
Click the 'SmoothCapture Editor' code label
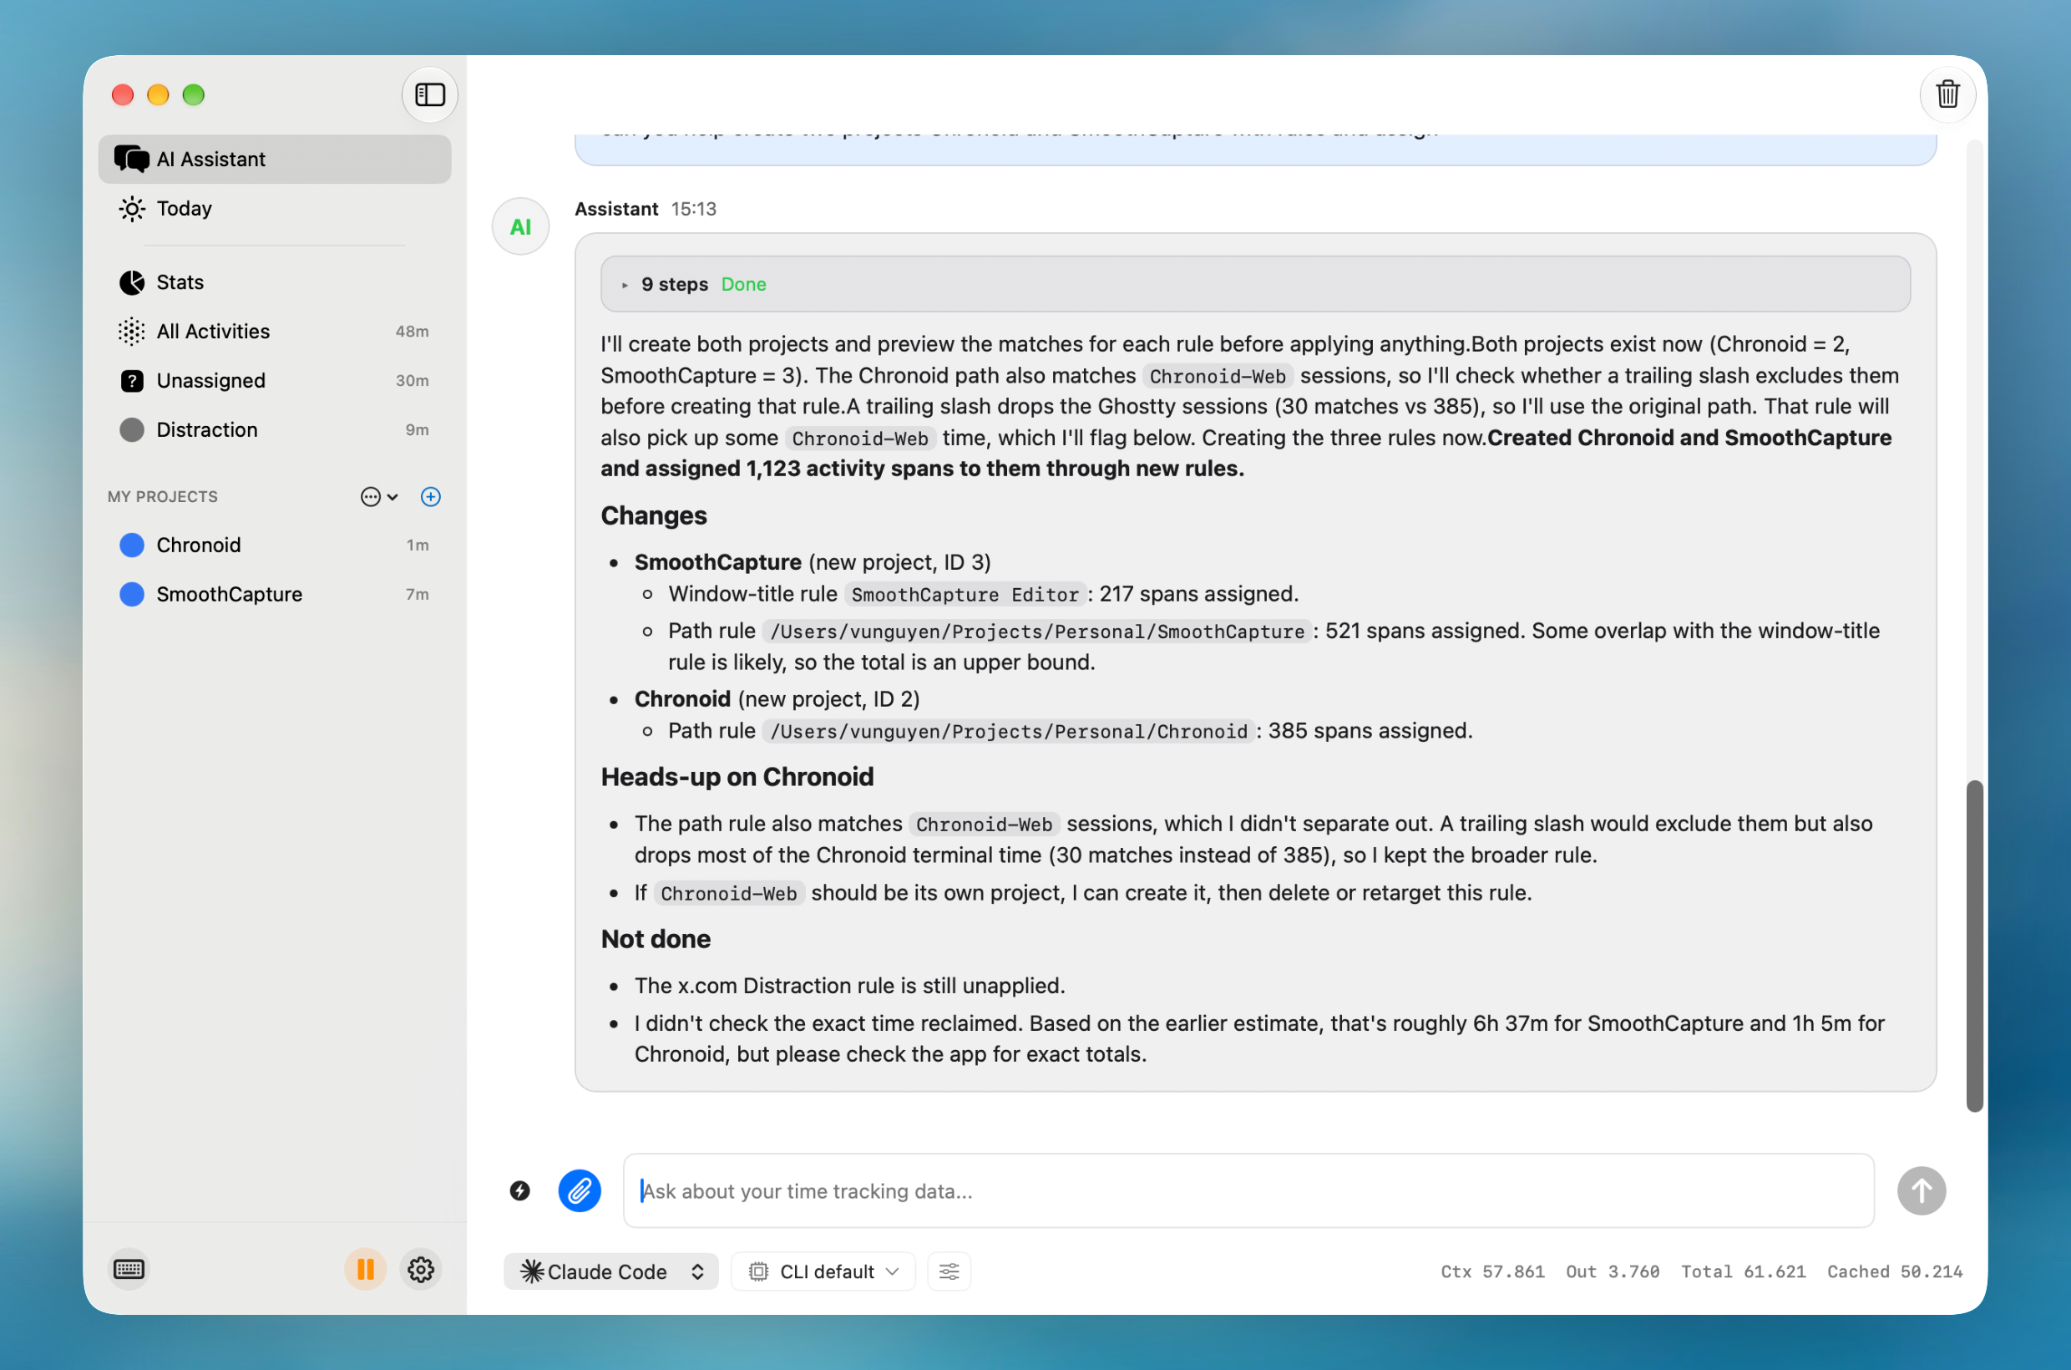pos(965,594)
